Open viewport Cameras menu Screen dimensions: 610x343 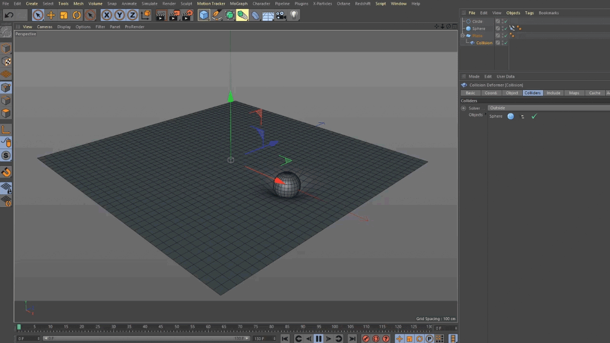click(x=45, y=27)
